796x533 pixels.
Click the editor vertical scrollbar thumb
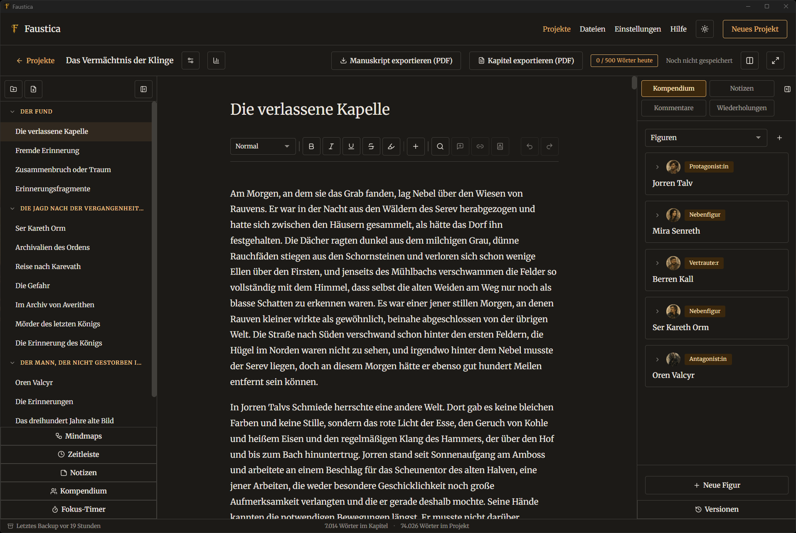634,83
